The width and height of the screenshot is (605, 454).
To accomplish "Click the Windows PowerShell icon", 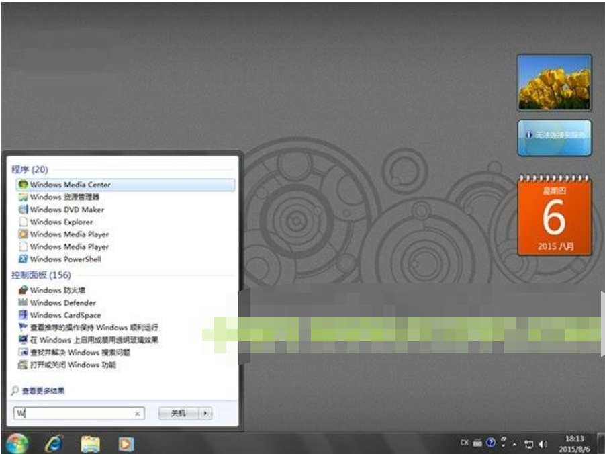I will pos(23,259).
